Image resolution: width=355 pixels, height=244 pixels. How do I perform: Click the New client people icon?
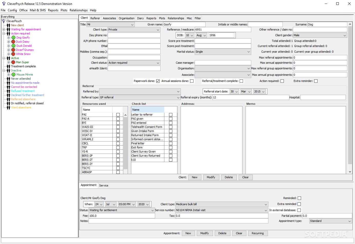8,25
